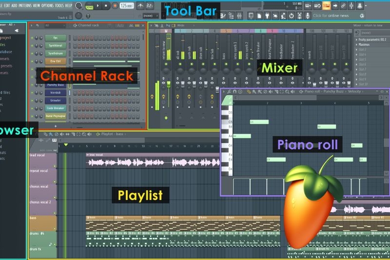This screenshot has width=390, height=260.
Task: Select the Growler channel button
Action: (56, 100)
